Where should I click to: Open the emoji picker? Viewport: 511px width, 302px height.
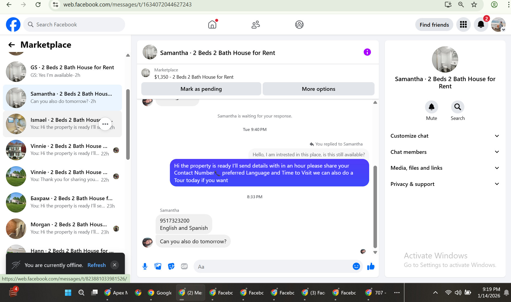click(356, 266)
